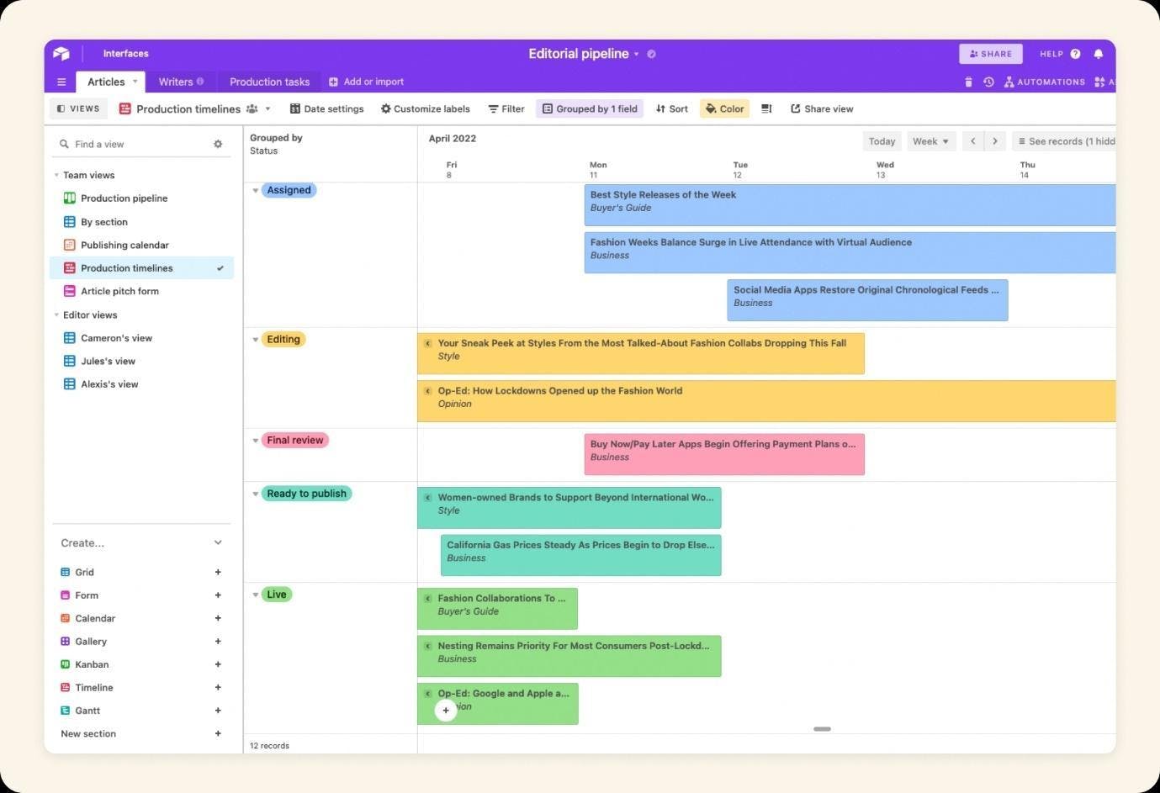Click the Today button

click(x=882, y=141)
